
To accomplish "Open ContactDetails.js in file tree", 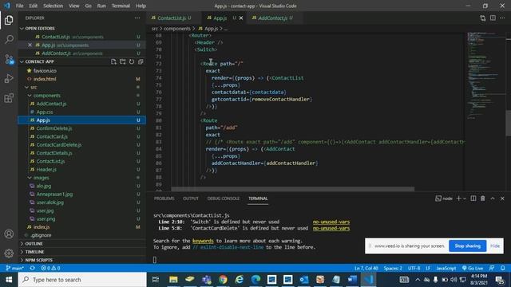I will [54, 153].
